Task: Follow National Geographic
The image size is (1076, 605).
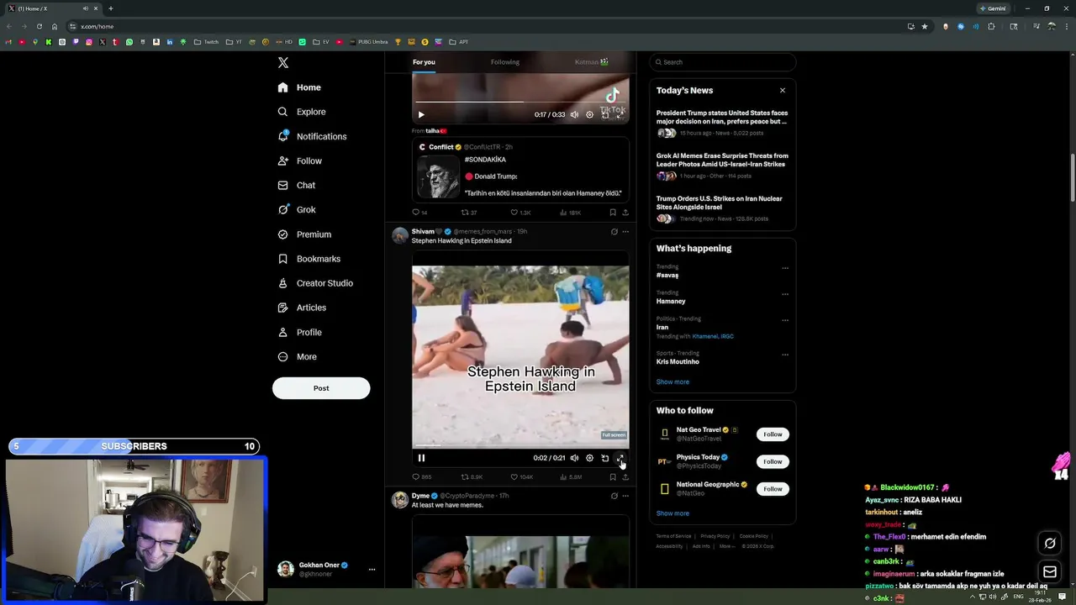Action: point(773,488)
